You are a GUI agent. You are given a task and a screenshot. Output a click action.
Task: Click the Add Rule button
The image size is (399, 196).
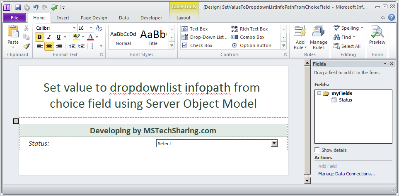(300, 38)
